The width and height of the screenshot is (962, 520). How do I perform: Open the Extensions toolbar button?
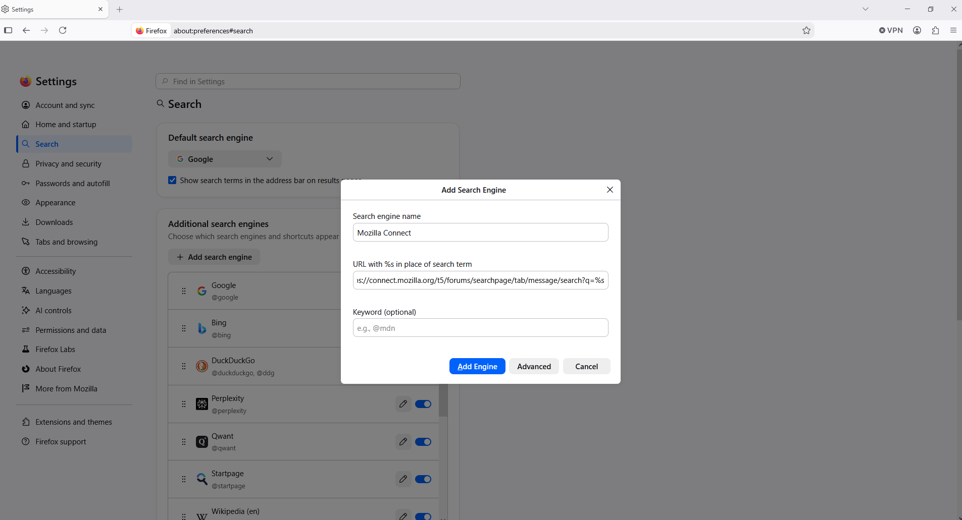point(935,30)
